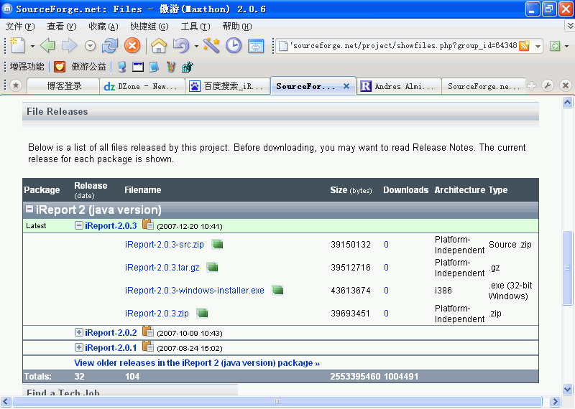Screen dimensions: 575x409
Task: Switch to the Andres Almi... tab
Action: 399,86
